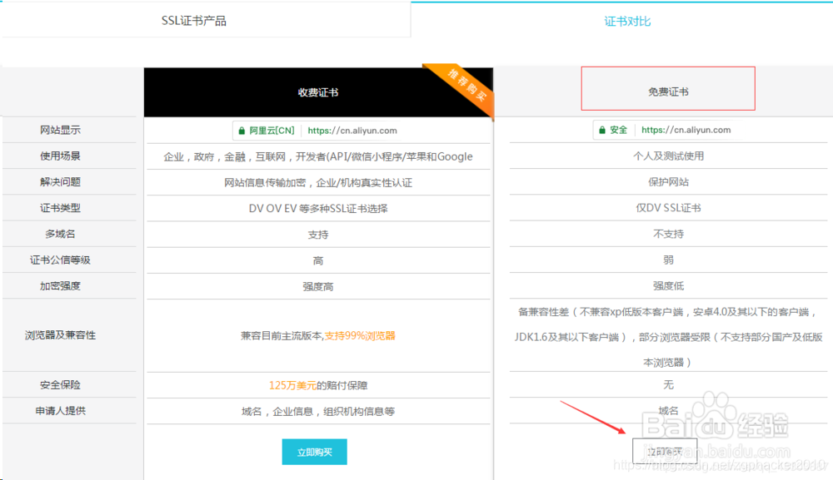
Task: Select the 多域名 row label
Action: (60, 234)
